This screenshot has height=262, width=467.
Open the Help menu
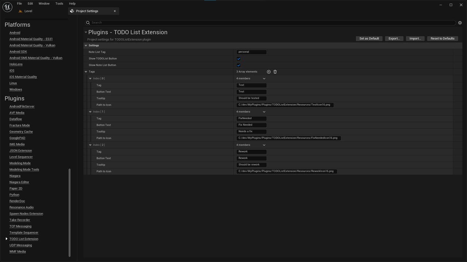72,4
